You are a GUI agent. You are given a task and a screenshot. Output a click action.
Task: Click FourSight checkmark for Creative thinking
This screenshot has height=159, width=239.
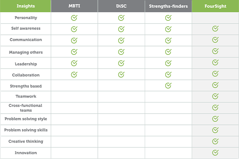tap(215, 141)
